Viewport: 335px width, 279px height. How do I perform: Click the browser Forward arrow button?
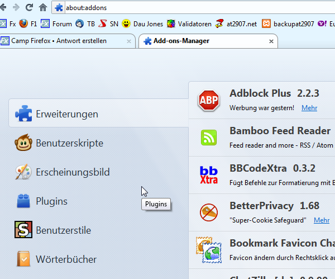pos(16,8)
